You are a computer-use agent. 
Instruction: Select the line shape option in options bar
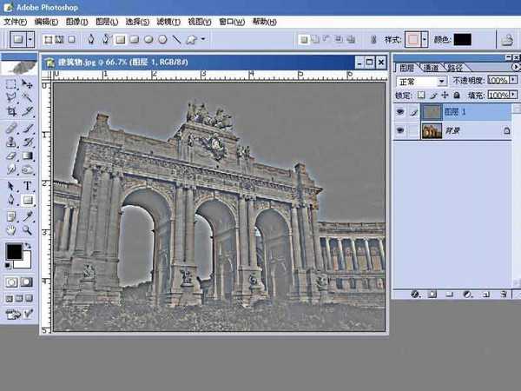coord(176,39)
